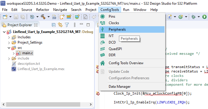Collapse the src folder
This screenshot has width=208, height=109.
[x=9, y=48]
